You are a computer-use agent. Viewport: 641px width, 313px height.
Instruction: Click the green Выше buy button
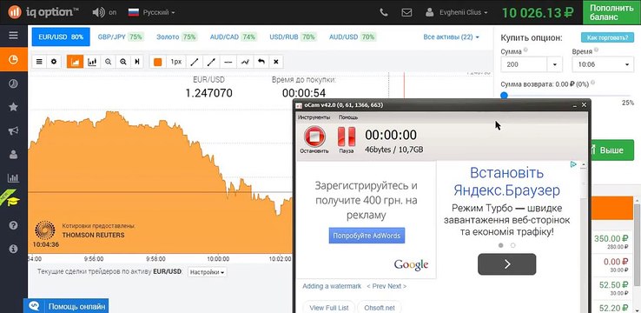pyautogui.click(x=611, y=150)
